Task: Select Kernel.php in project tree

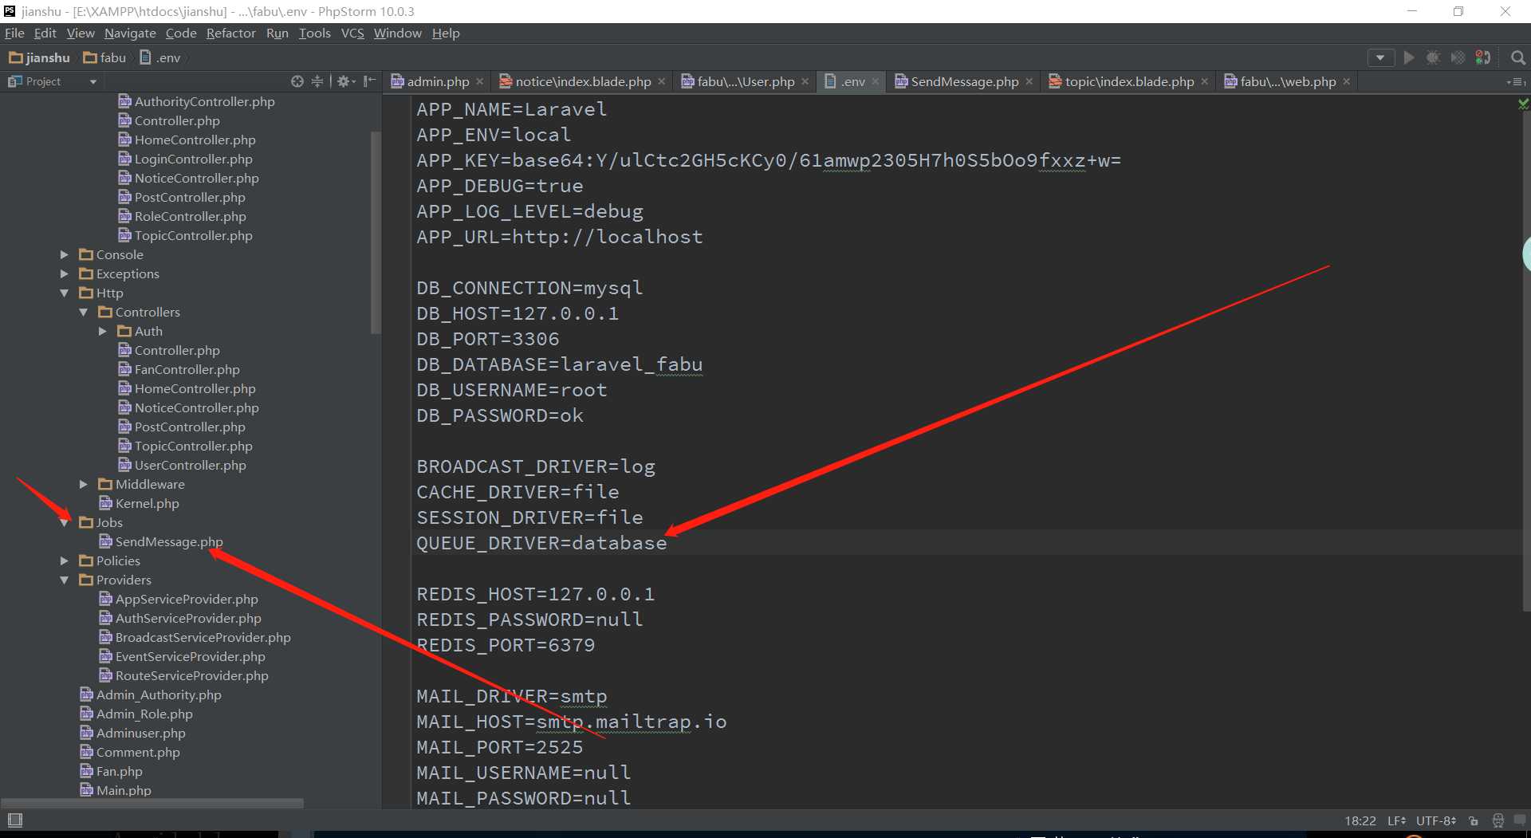Action: (147, 503)
